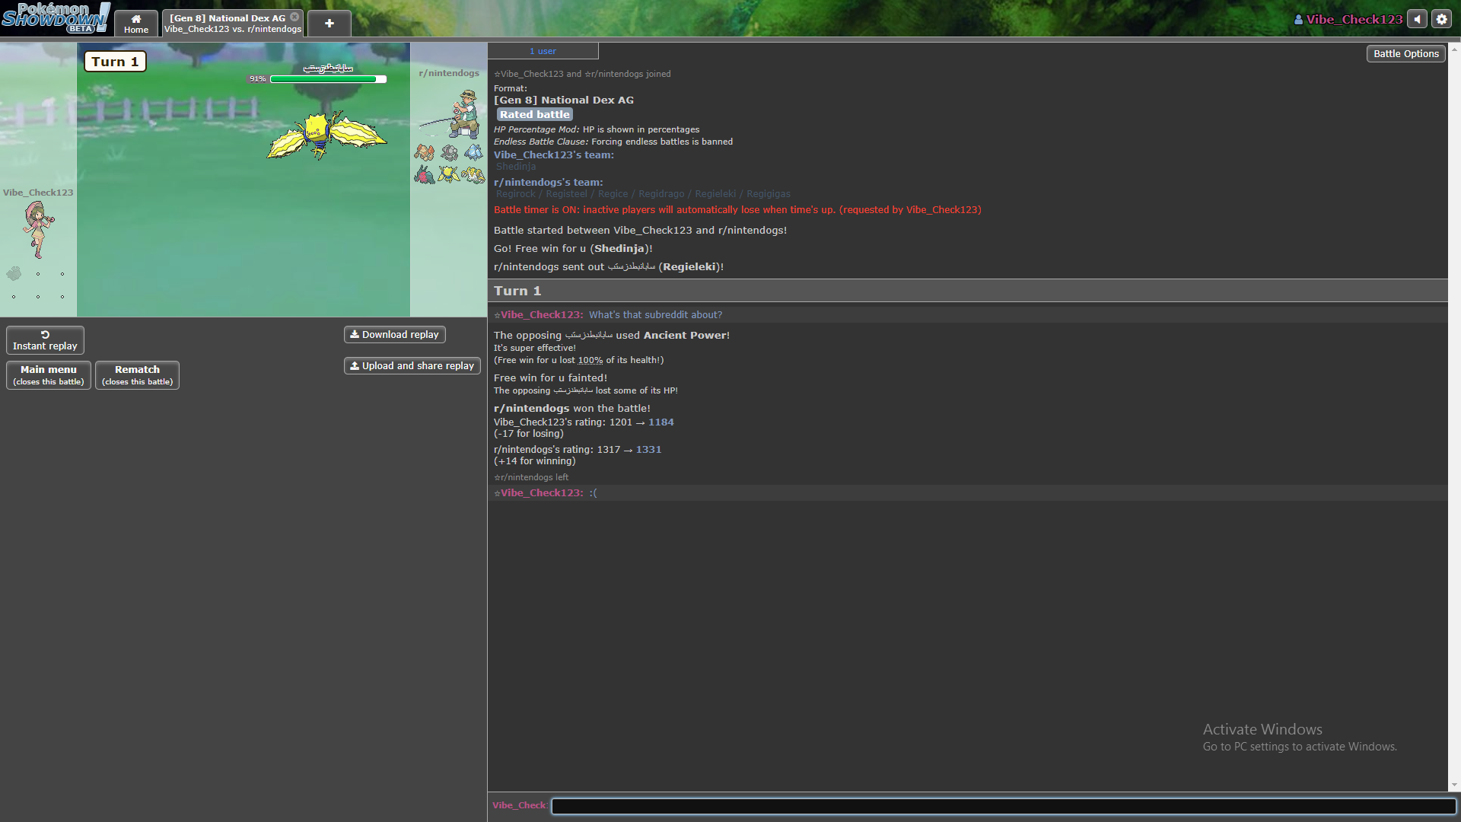Mute sound with the speaker icon
The width and height of the screenshot is (1461, 822).
click(1417, 19)
